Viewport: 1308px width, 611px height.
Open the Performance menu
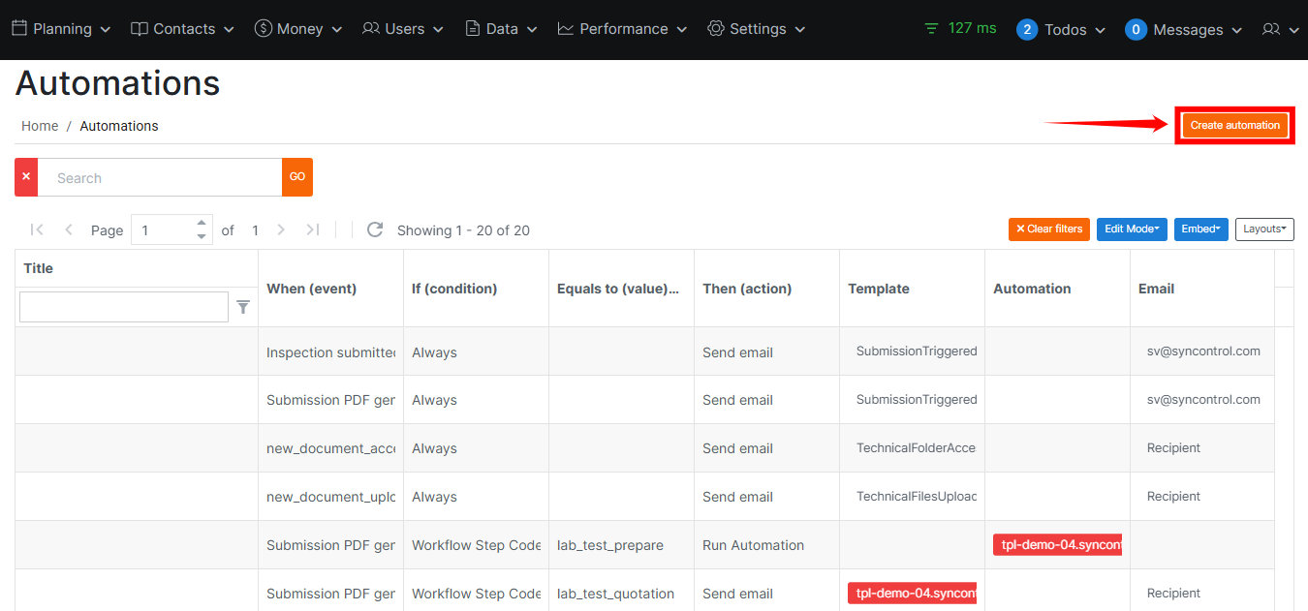(x=622, y=29)
